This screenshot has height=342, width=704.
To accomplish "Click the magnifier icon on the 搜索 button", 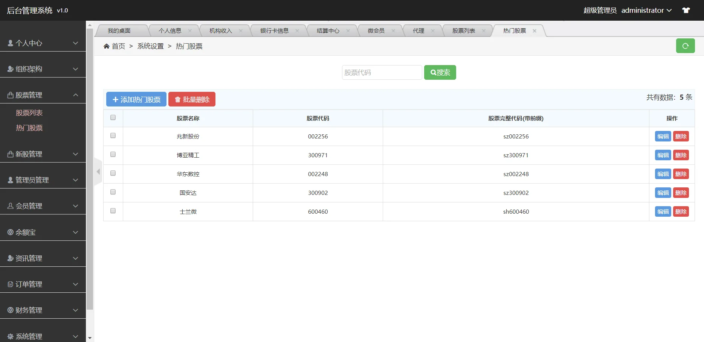I will [x=433, y=72].
